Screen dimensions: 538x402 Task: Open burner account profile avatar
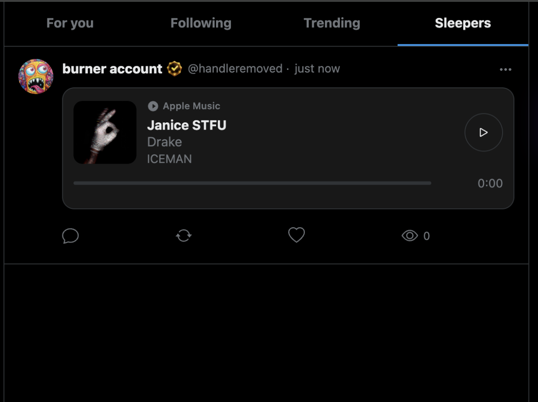36,77
